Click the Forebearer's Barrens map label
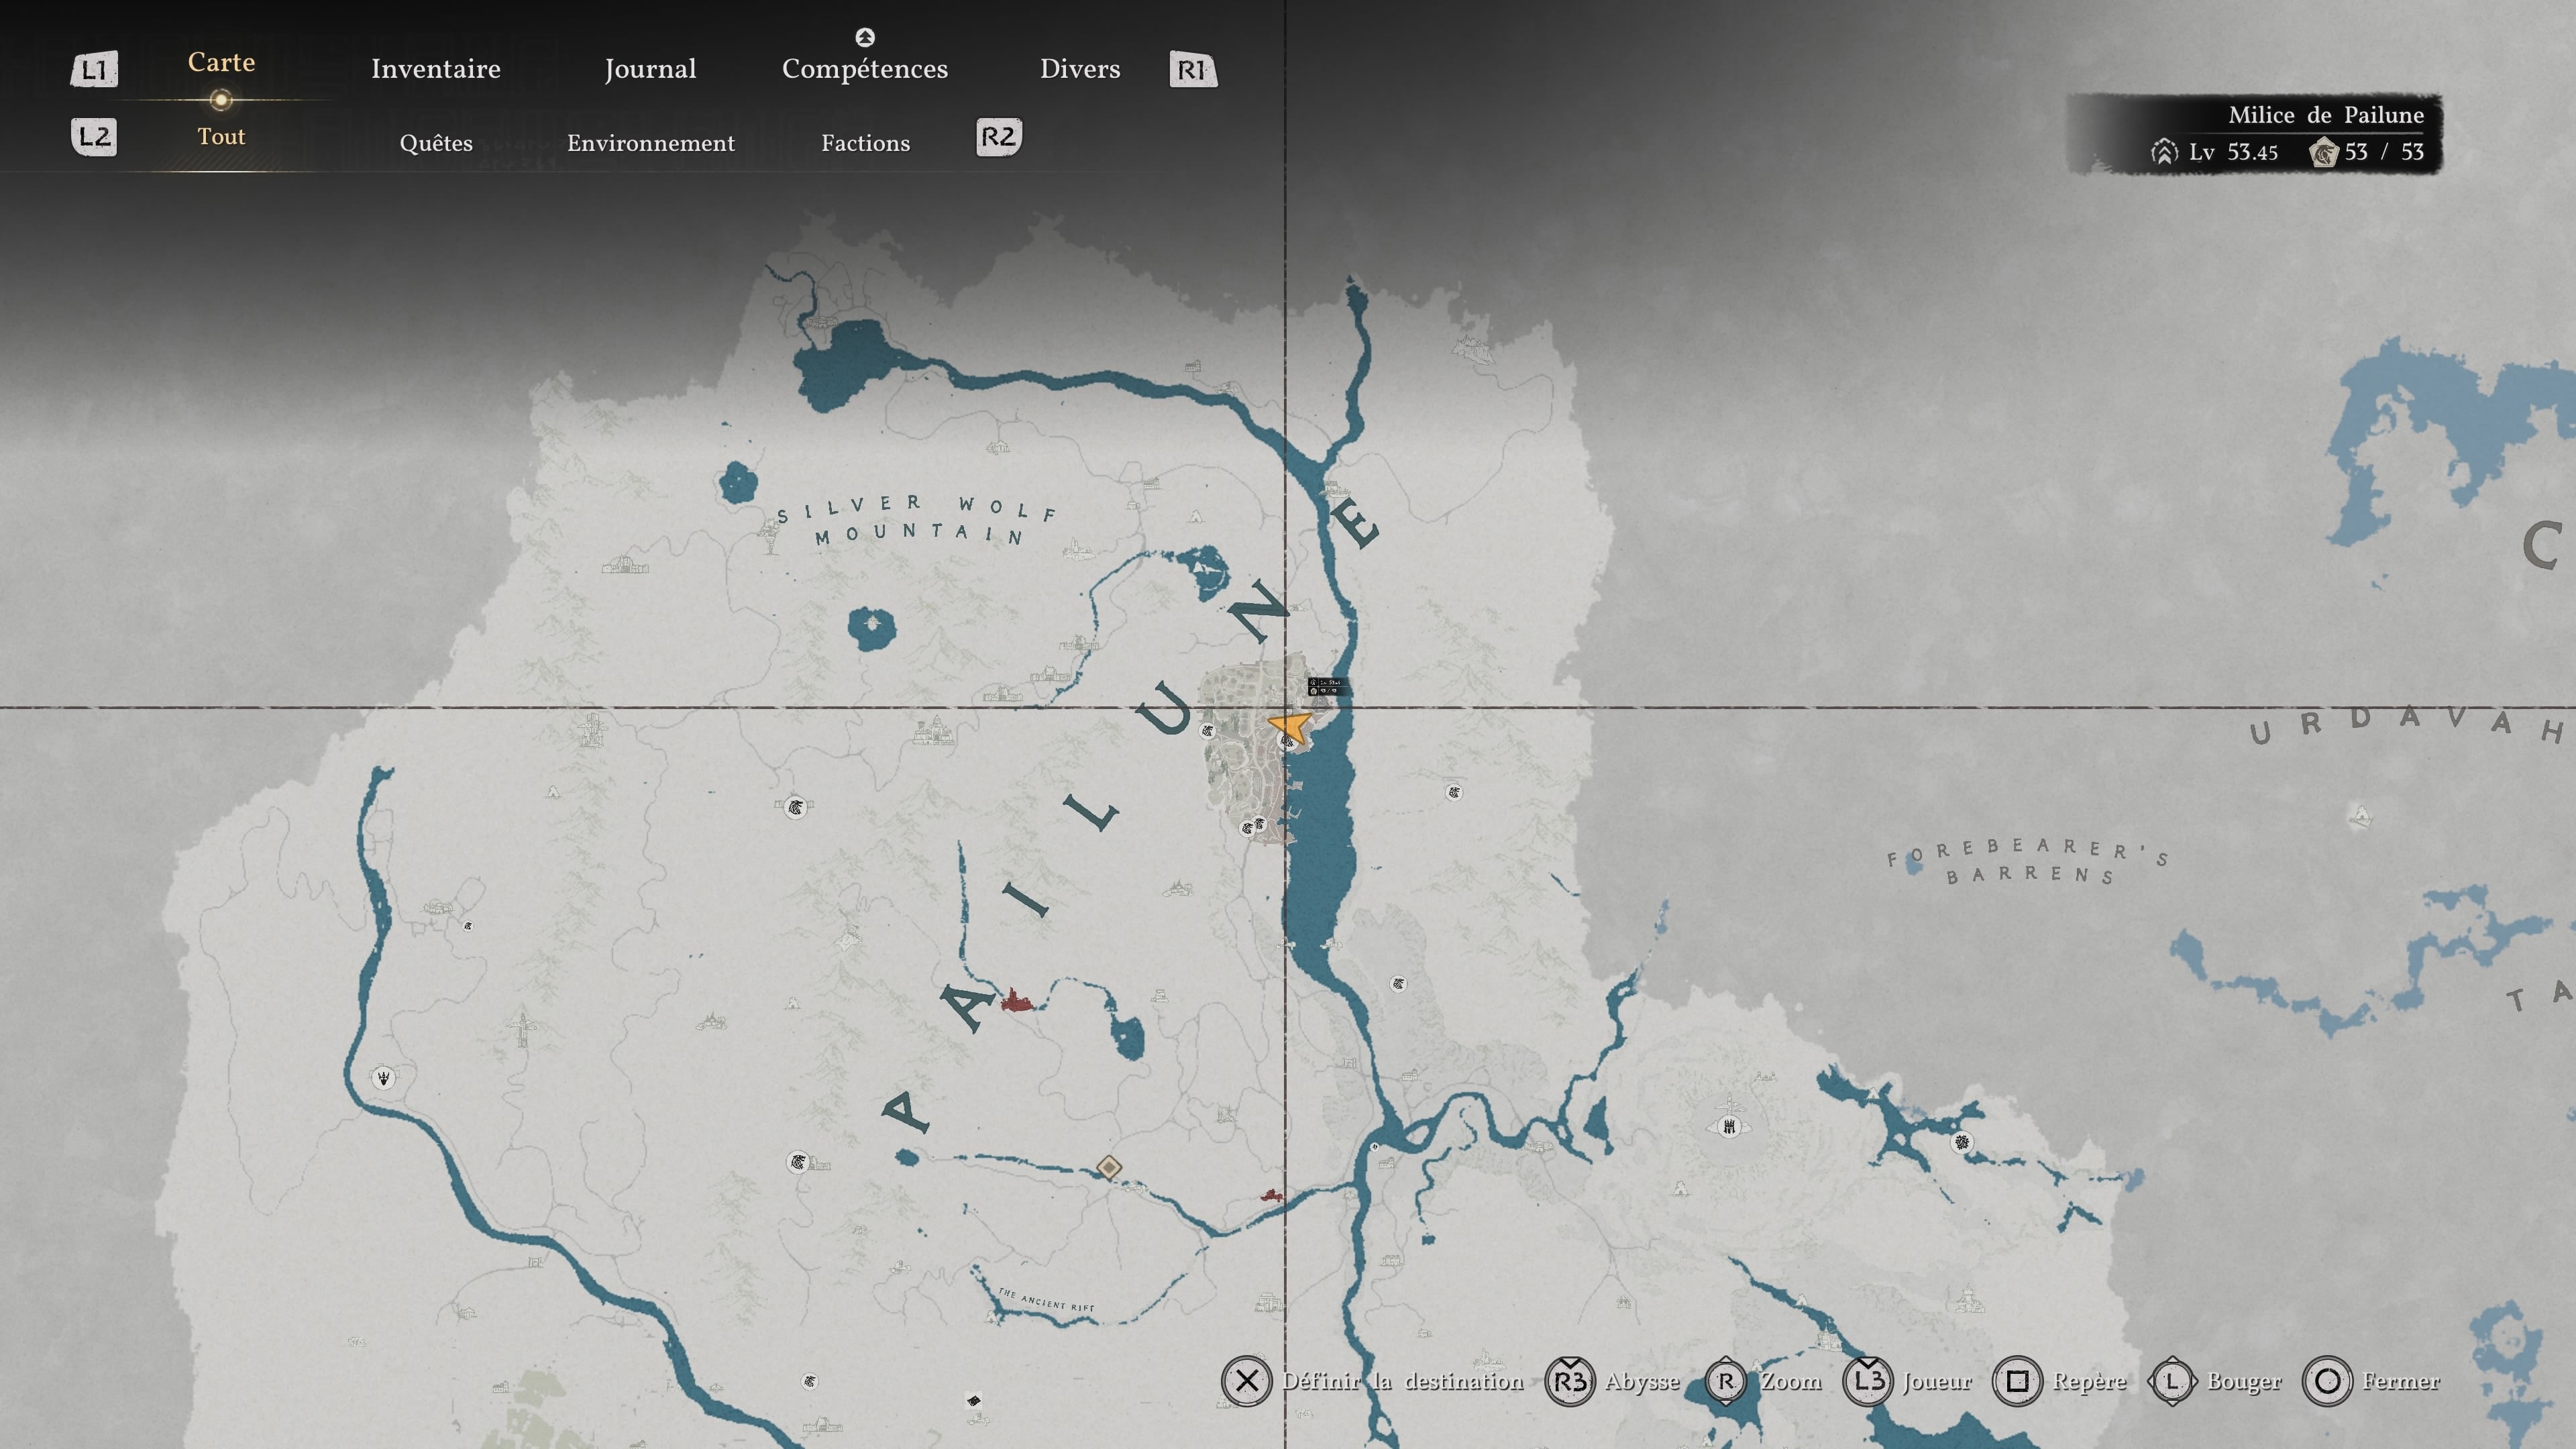Screen dimensions: 2576x1449 tap(2029, 861)
